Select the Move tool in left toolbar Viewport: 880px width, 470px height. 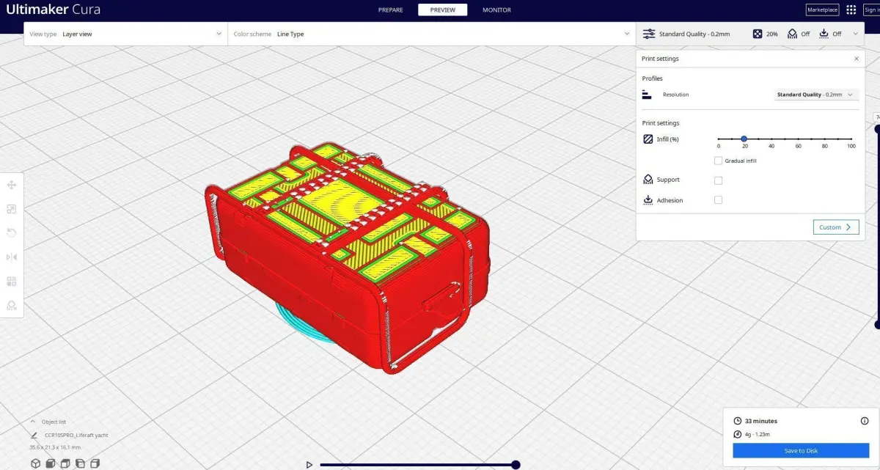click(12, 185)
